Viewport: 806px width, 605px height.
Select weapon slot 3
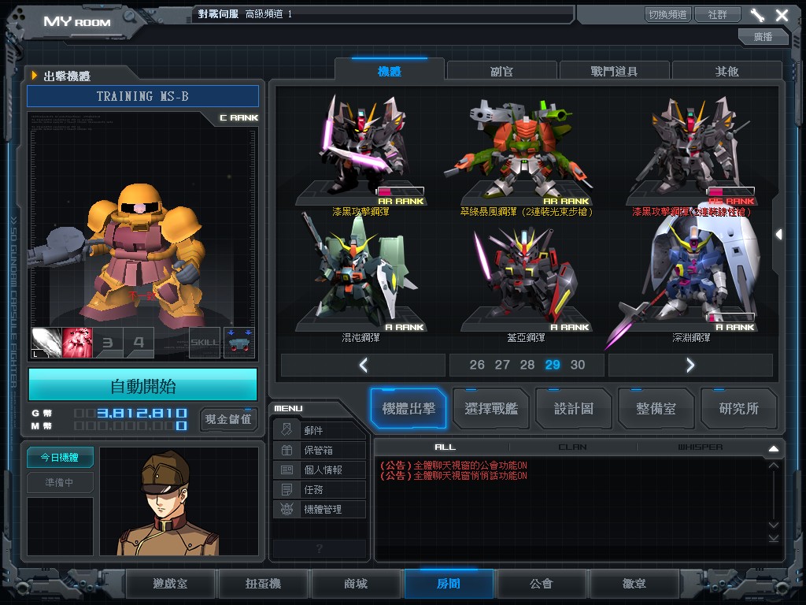pos(108,343)
